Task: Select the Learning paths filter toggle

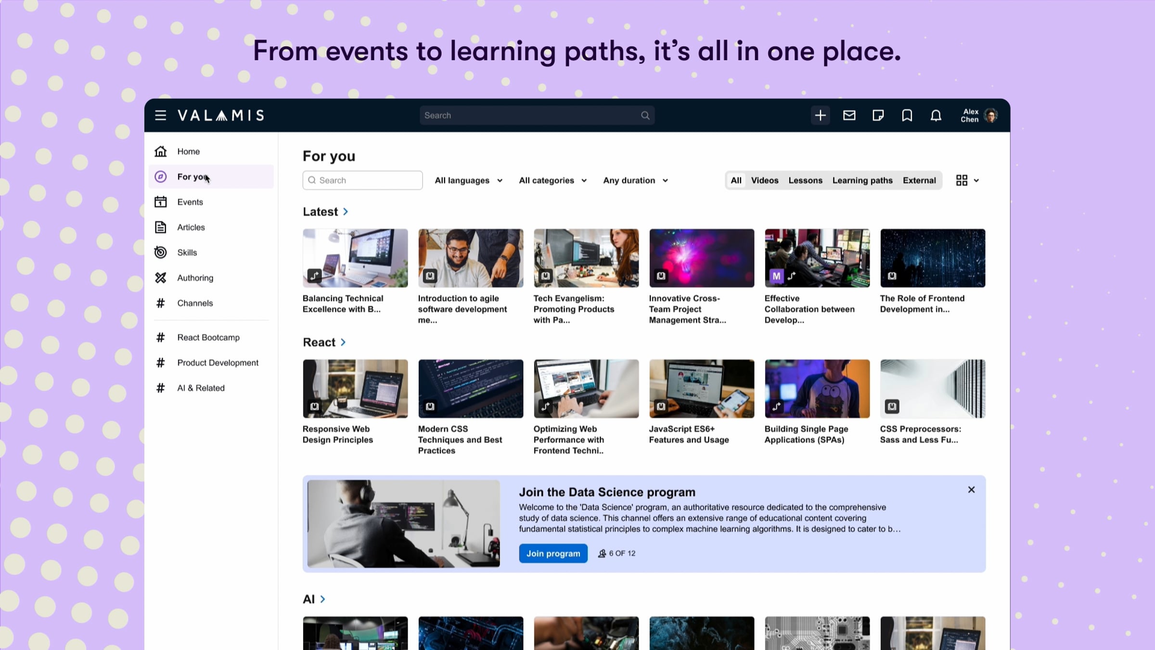Action: (862, 181)
